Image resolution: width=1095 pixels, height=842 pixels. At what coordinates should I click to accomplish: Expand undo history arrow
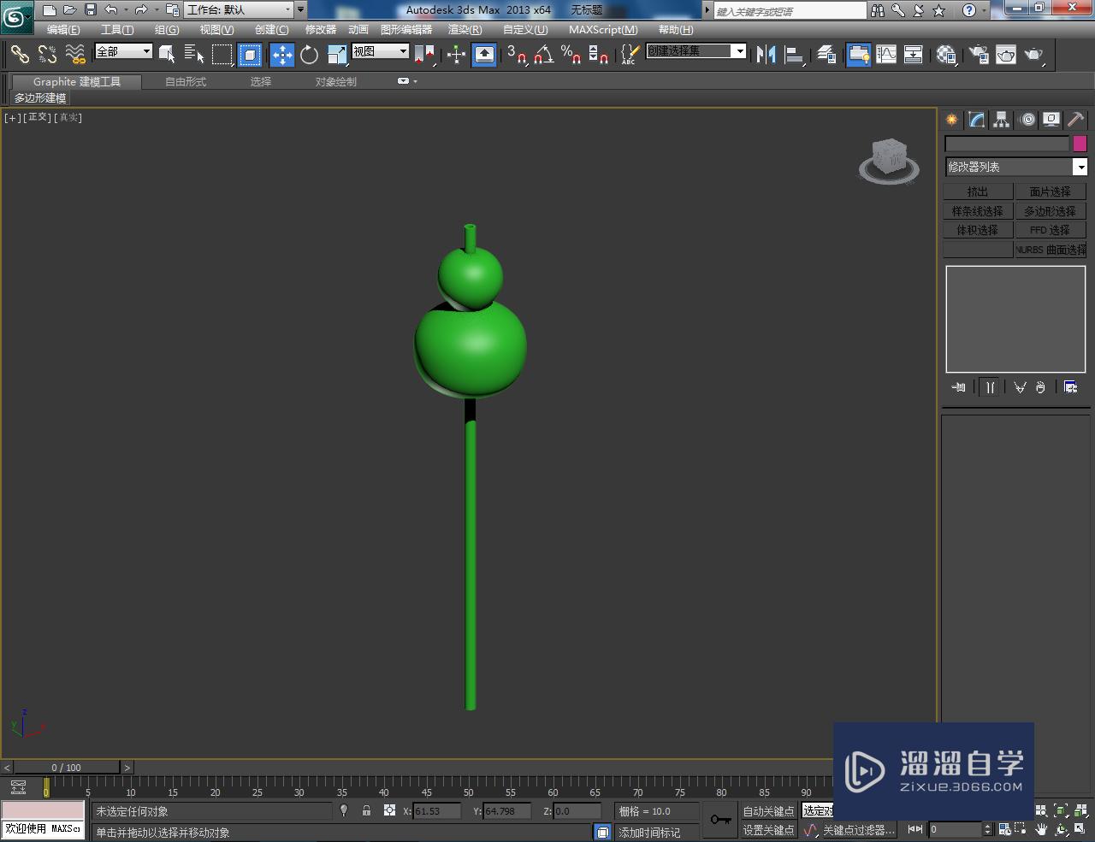(x=126, y=10)
